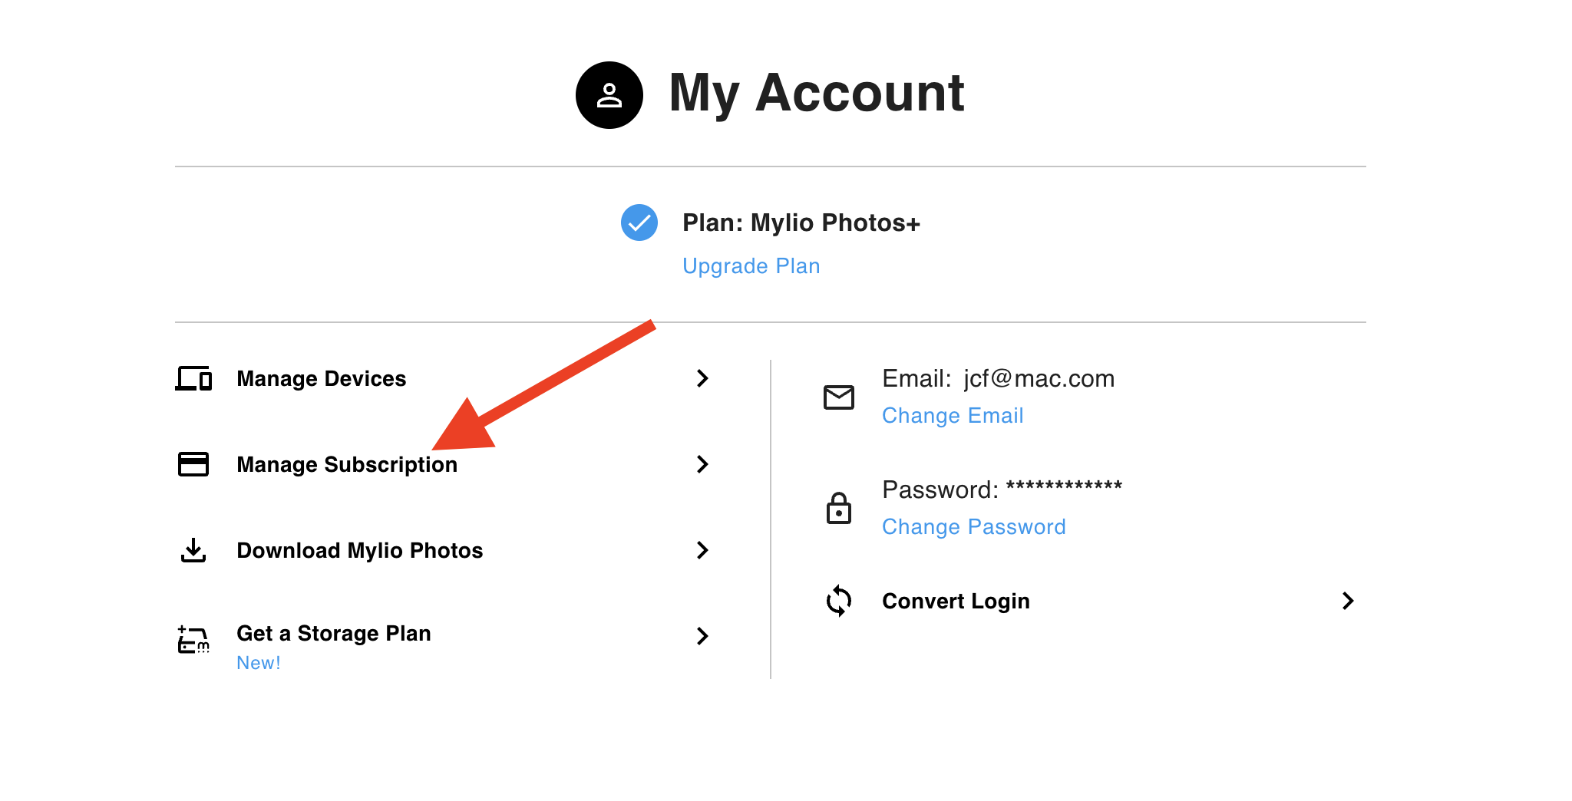Click the Manage Devices icon
This screenshot has height=801, width=1572.
point(193,378)
